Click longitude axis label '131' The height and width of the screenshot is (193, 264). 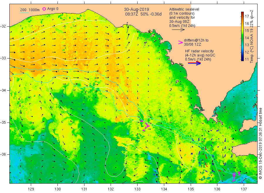point(84,189)
